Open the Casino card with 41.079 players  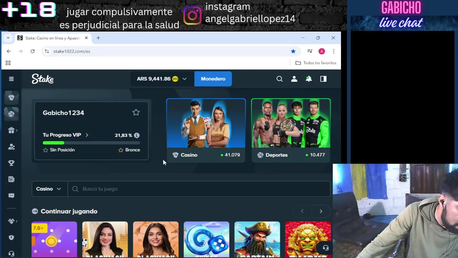click(x=206, y=130)
